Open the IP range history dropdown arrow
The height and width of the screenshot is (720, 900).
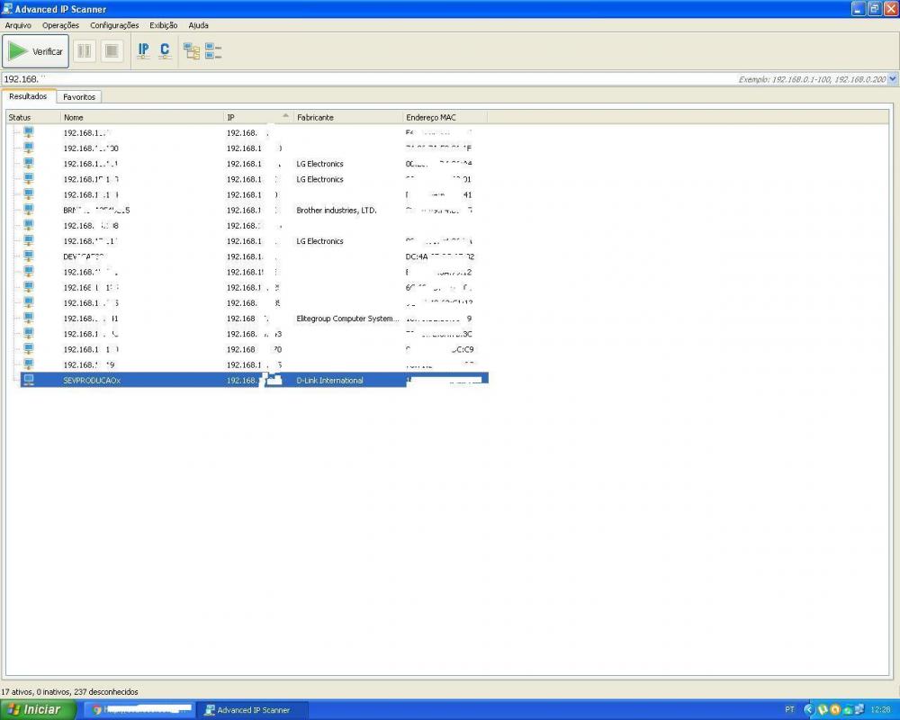coord(892,79)
